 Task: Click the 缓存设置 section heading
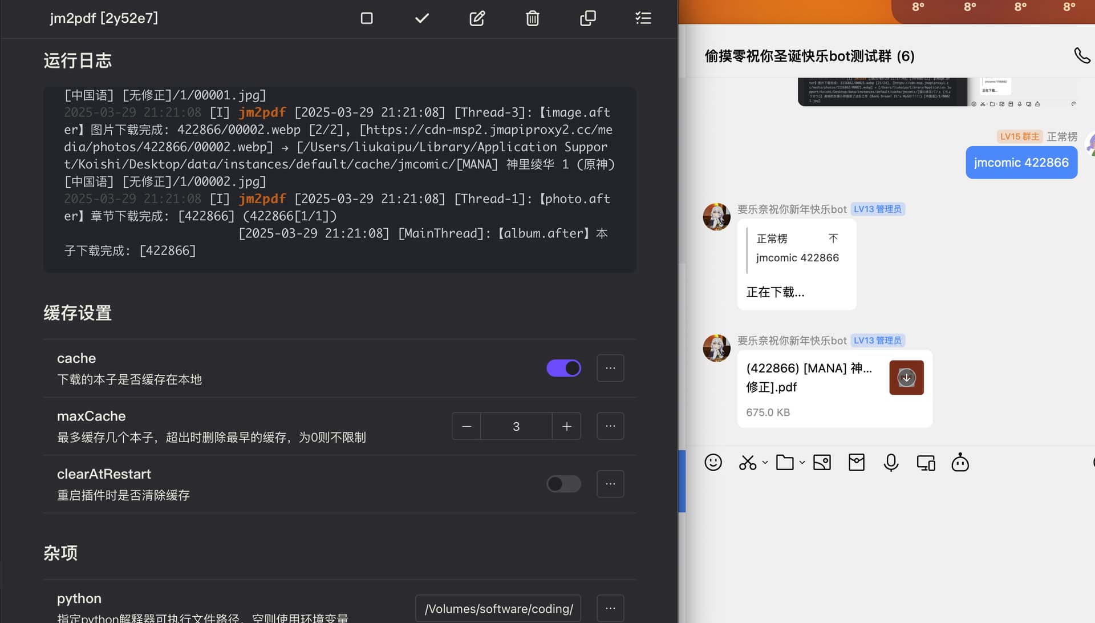tap(78, 313)
